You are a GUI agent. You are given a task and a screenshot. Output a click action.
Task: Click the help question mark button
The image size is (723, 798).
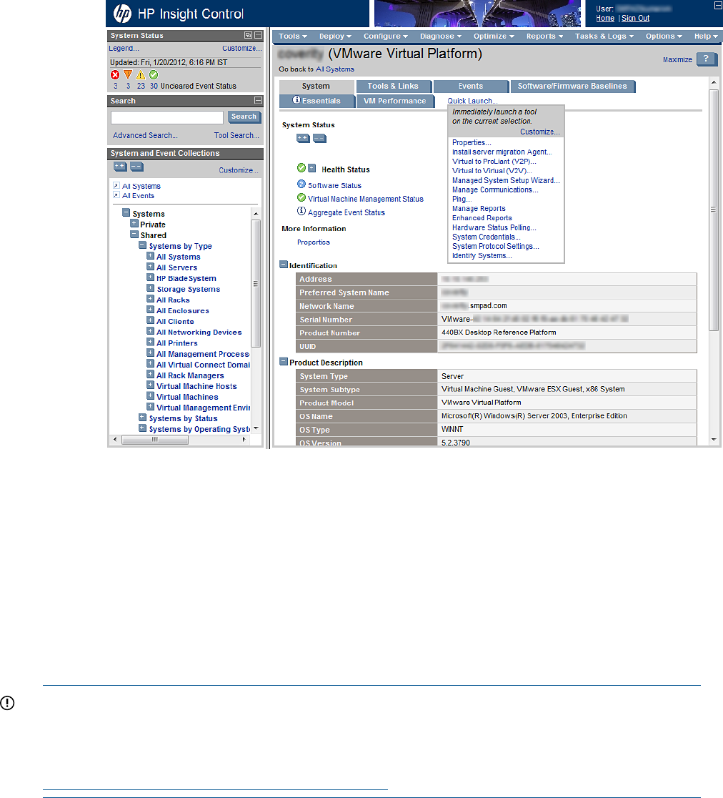tap(707, 59)
